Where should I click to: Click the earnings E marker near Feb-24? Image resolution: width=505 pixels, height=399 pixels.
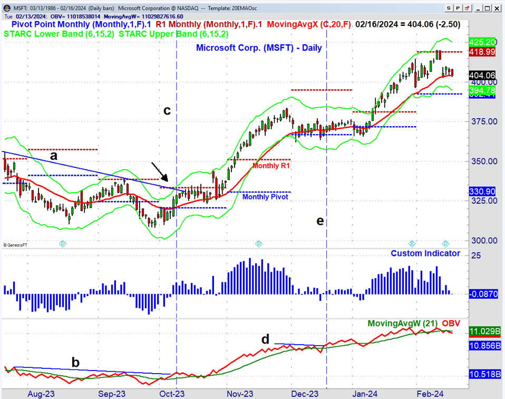tap(413, 243)
